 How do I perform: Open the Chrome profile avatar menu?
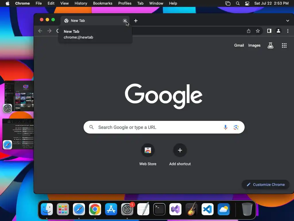tap(278, 31)
